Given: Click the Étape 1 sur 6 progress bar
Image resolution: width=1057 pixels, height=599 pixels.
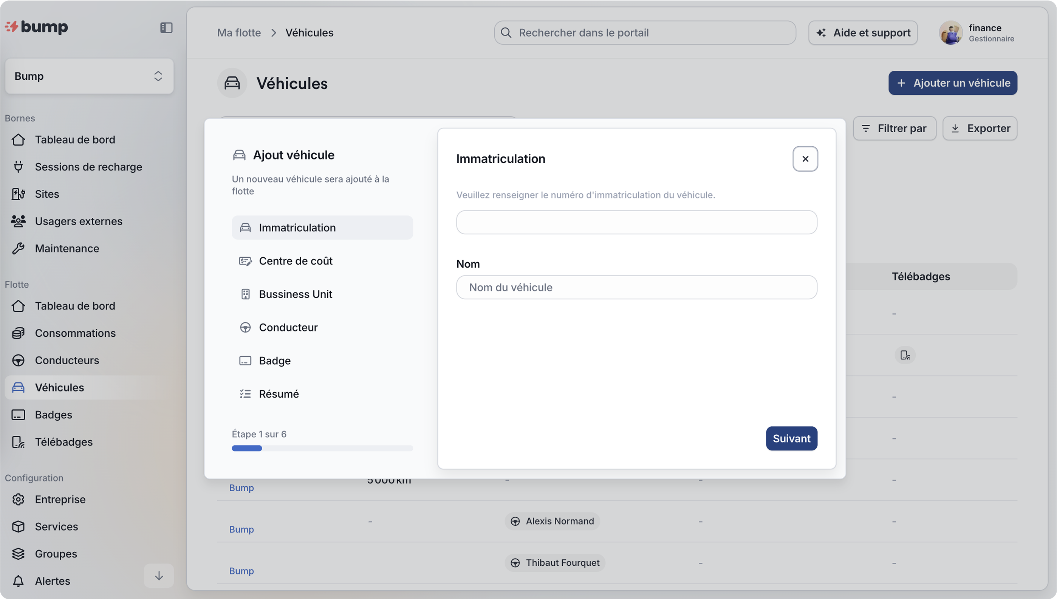Looking at the screenshot, I should coord(322,448).
